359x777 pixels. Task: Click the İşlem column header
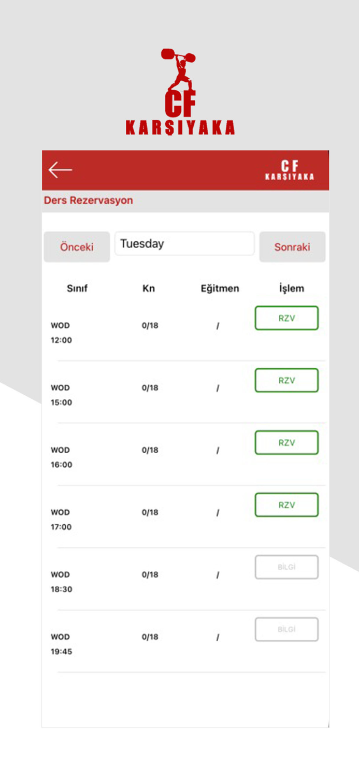[292, 289]
